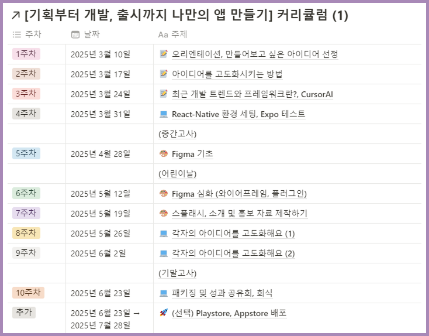Select the pink 1주차 tag
Image resolution: width=429 pixels, height=336 pixels.
point(26,54)
